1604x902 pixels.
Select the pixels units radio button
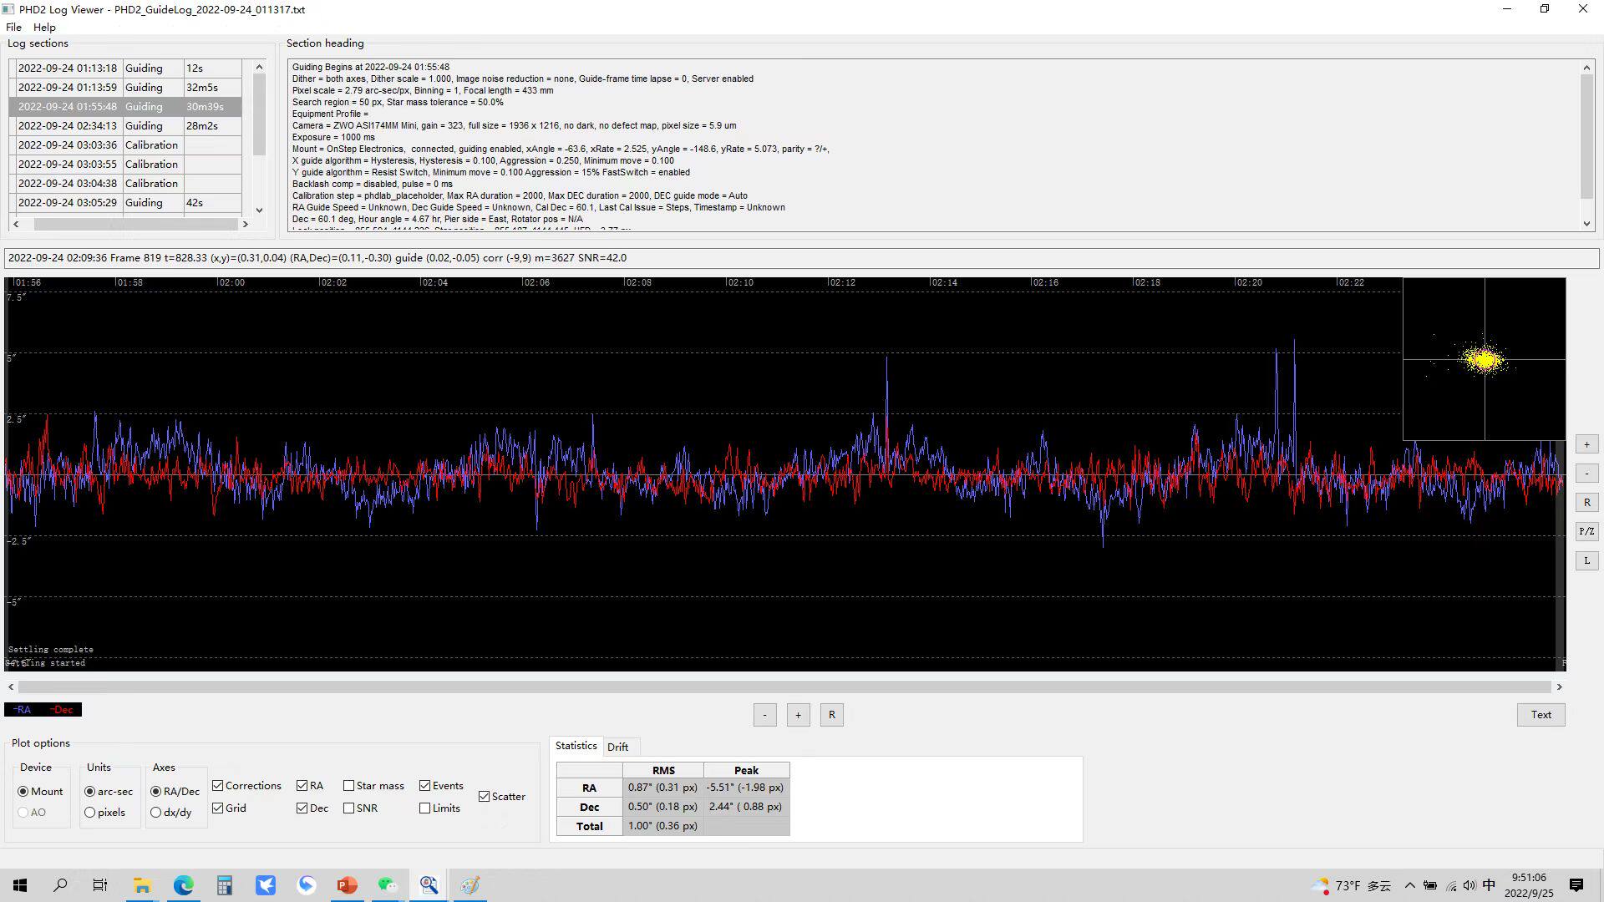90,813
